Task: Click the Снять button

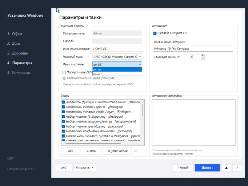Action: [x=91, y=151]
